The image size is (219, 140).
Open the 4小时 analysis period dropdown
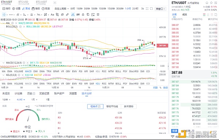click(21, 100)
